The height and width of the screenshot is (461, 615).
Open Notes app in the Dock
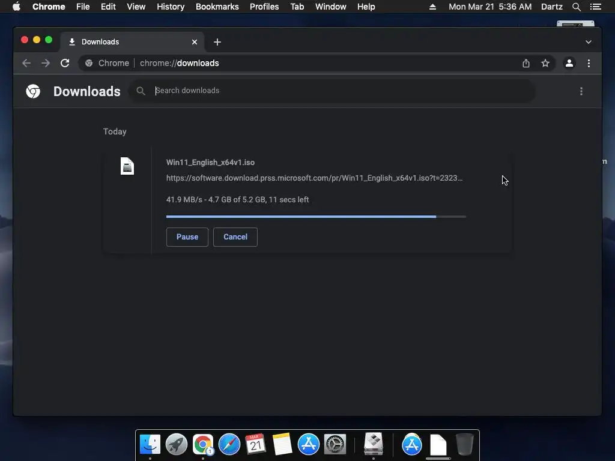click(x=282, y=445)
